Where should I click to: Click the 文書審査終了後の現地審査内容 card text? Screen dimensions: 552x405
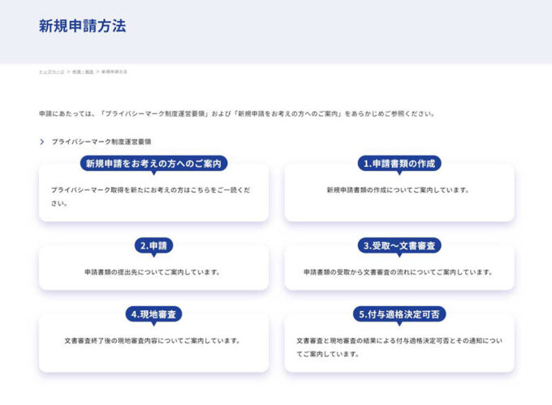point(153,341)
